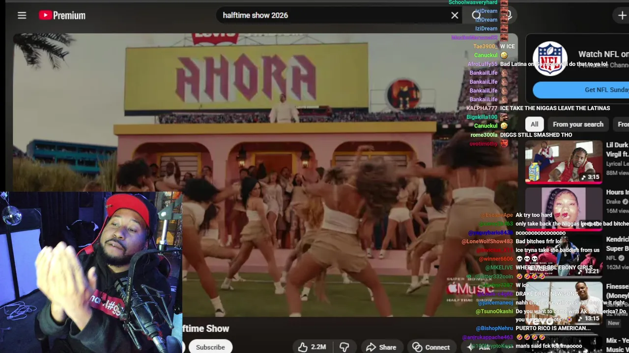
Task: Click the halftime show video player
Action: 265,175
